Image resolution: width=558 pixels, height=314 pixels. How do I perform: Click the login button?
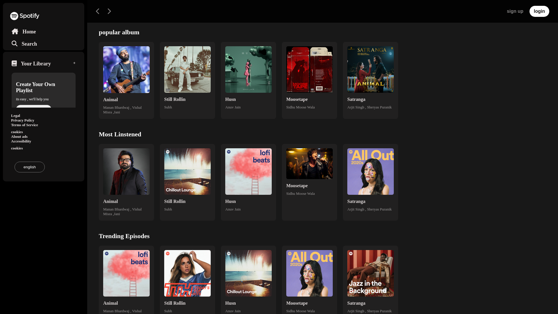[539, 11]
